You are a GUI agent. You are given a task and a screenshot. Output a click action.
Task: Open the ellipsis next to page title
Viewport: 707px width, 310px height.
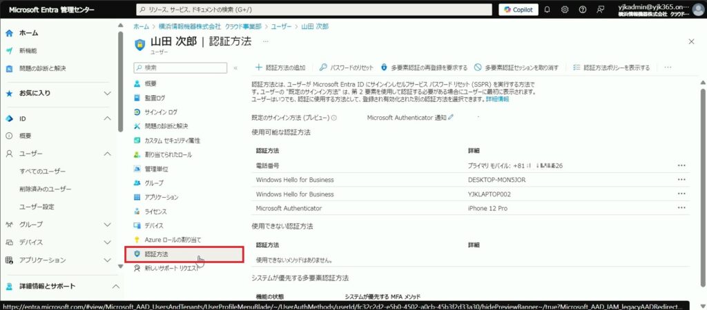coord(265,42)
